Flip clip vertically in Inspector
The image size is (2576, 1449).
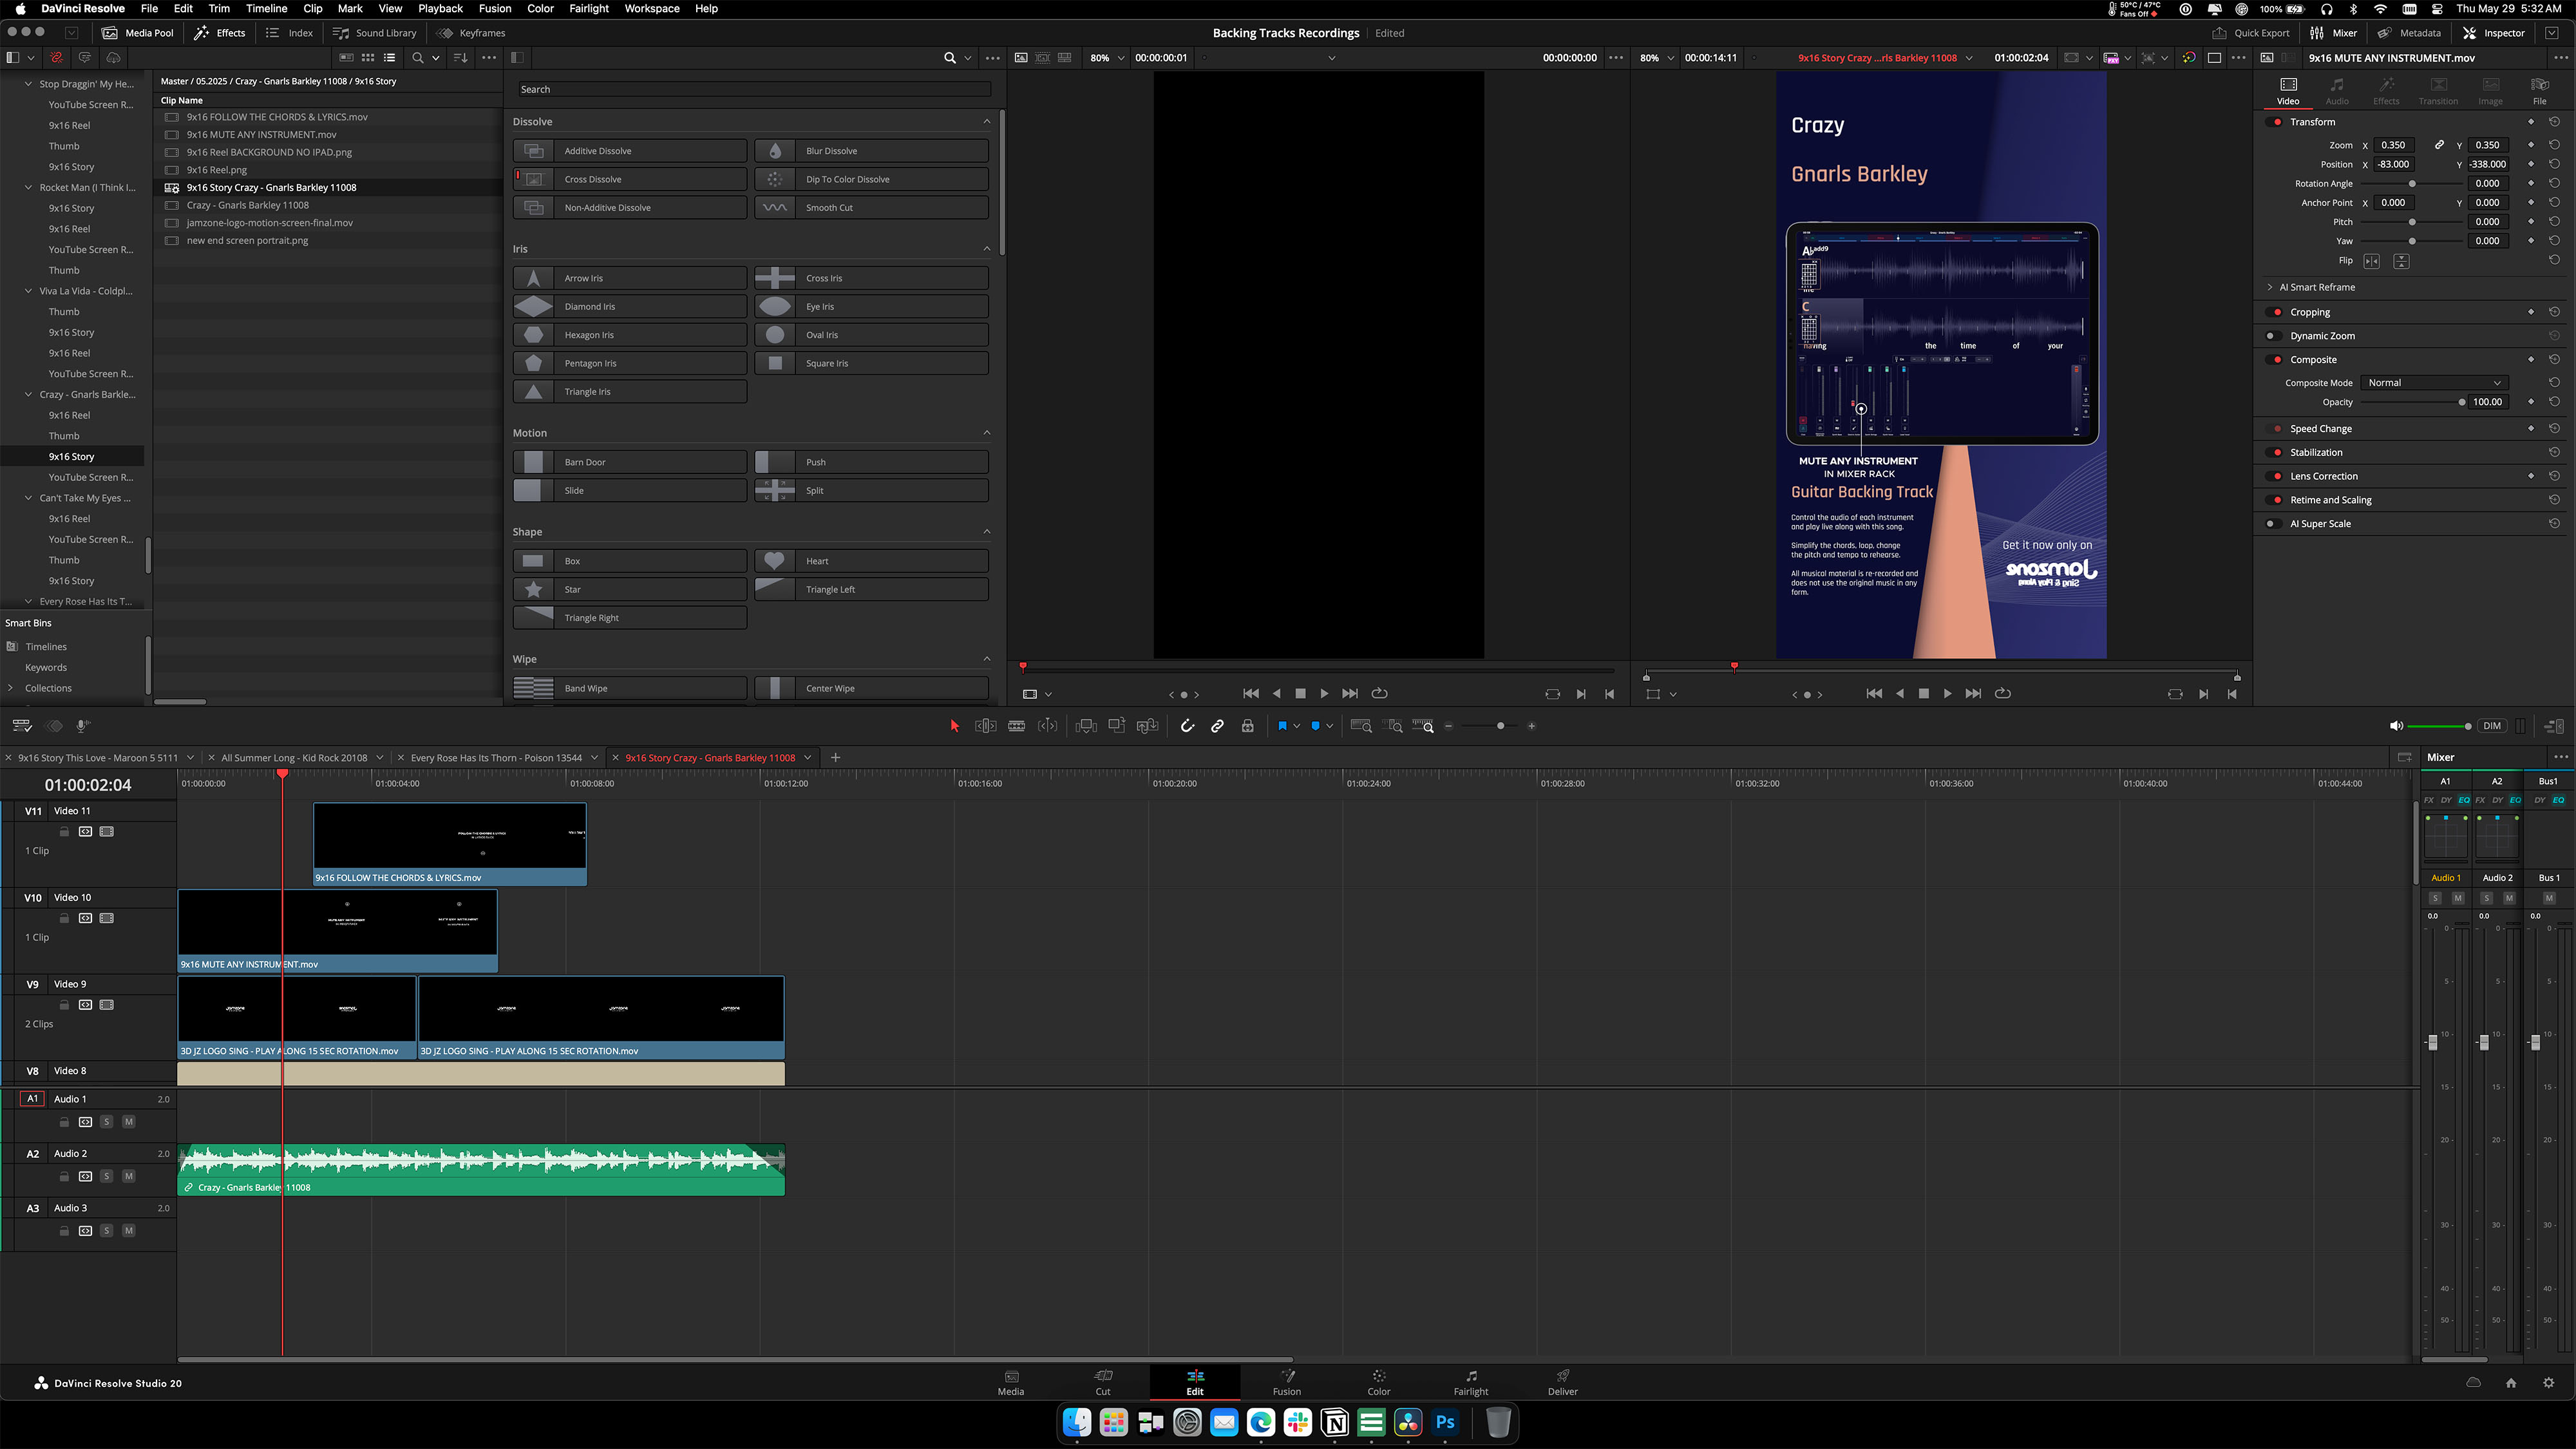coord(2401,261)
